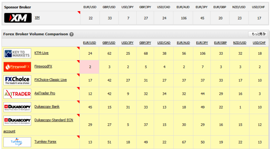Click the AxiTrader logo
Viewport: 270px width, 149px height.
17,94
